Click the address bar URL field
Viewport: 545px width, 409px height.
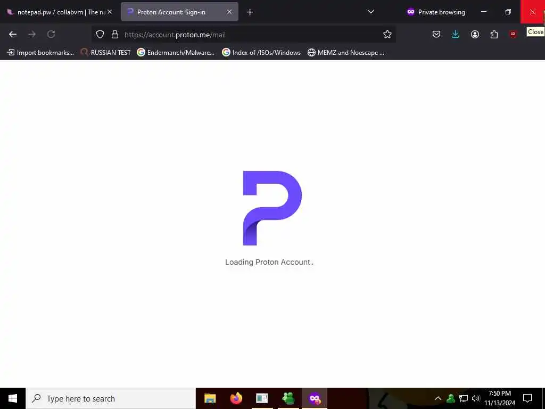[x=243, y=35]
